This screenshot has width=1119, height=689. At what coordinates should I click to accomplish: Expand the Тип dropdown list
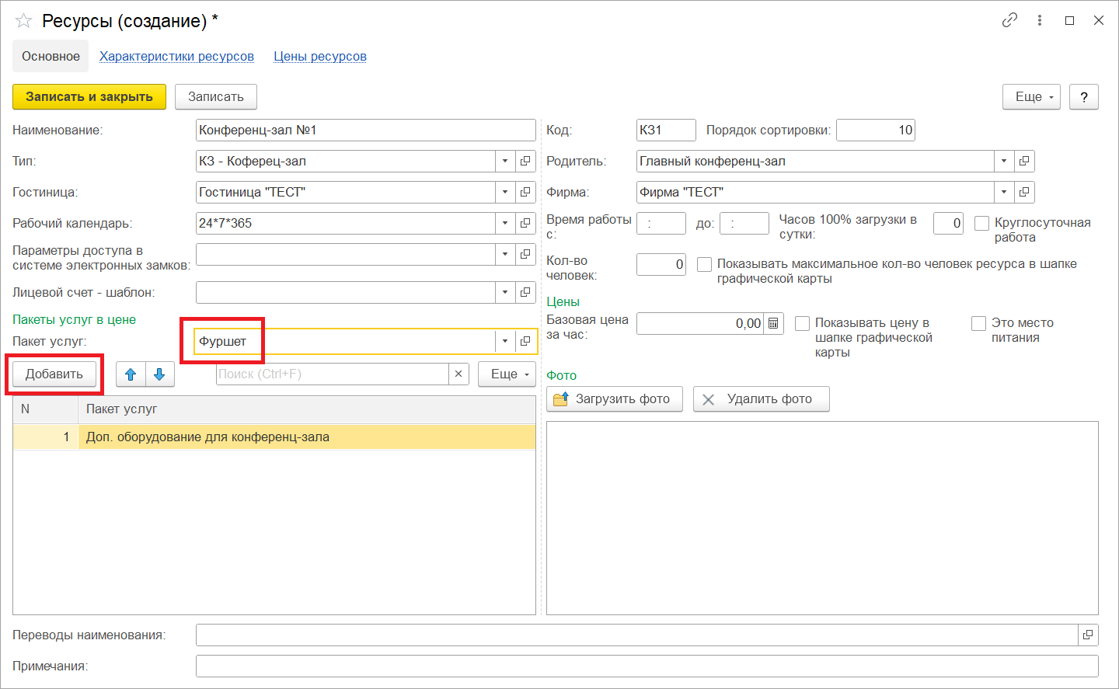click(x=505, y=161)
